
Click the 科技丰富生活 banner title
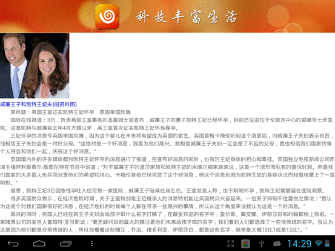pyautogui.click(x=187, y=17)
